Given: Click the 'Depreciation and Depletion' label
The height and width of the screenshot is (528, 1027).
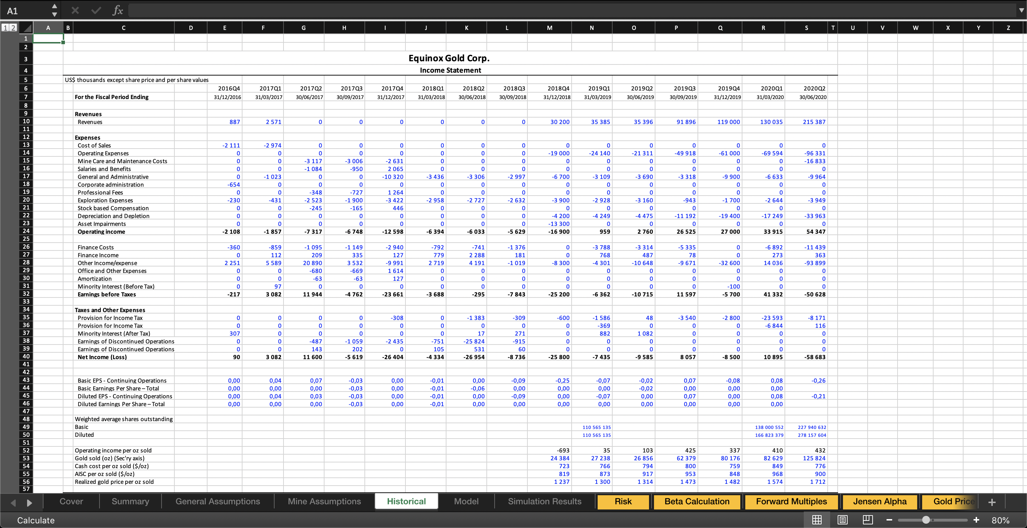Looking at the screenshot, I should [x=114, y=216].
